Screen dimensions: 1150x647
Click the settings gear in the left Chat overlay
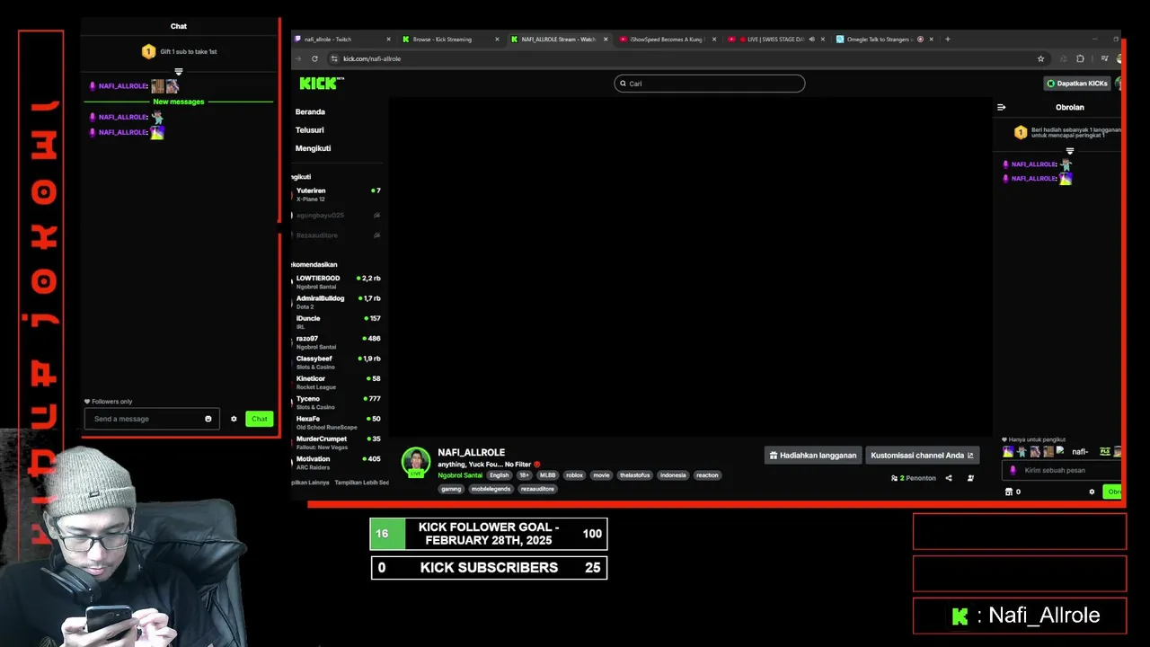(234, 419)
